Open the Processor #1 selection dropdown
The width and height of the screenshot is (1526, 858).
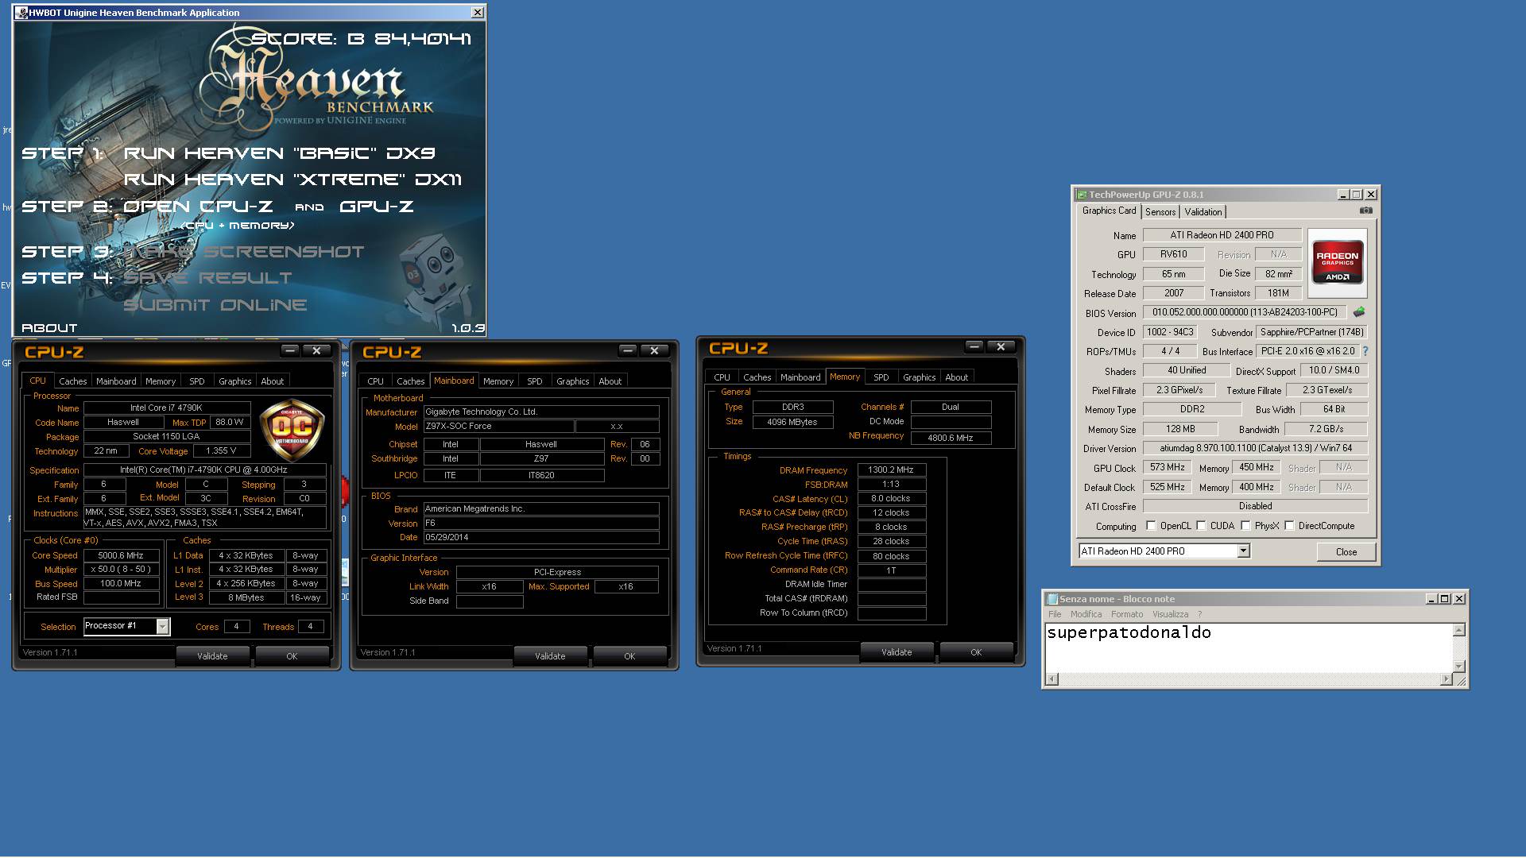(x=162, y=627)
